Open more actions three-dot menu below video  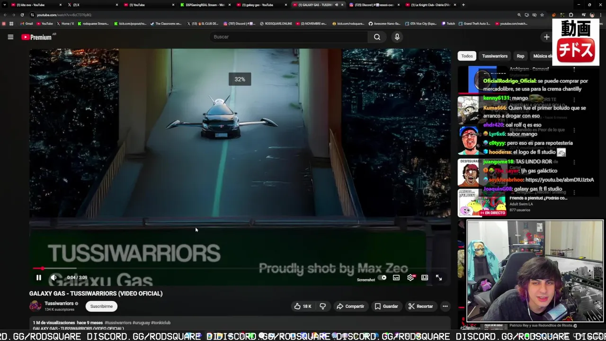[445, 306]
